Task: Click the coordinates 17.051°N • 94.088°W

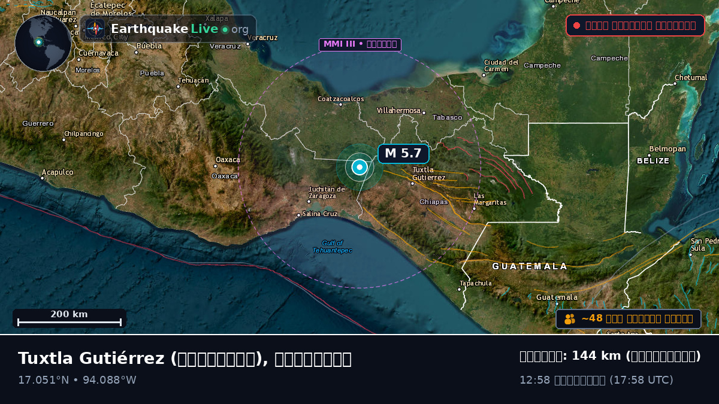Action: point(77,380)
